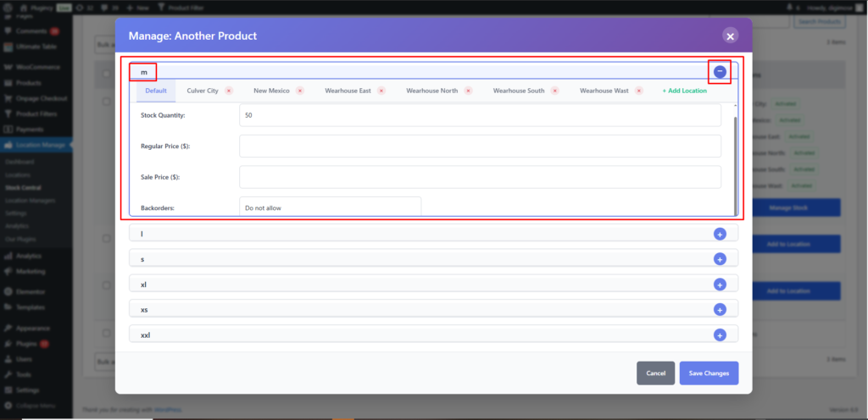
Task: Switch to the Default location tab
Action: click(x=155, y=91)
